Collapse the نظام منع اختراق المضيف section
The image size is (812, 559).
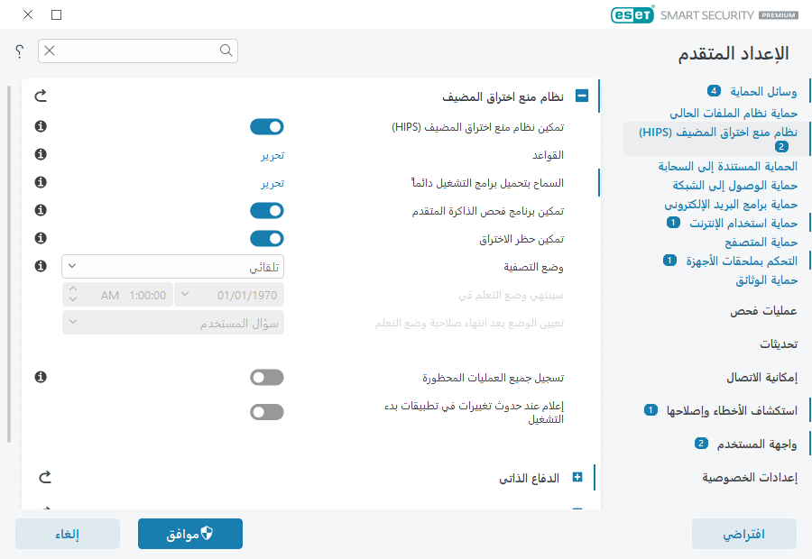click(582, 96)
